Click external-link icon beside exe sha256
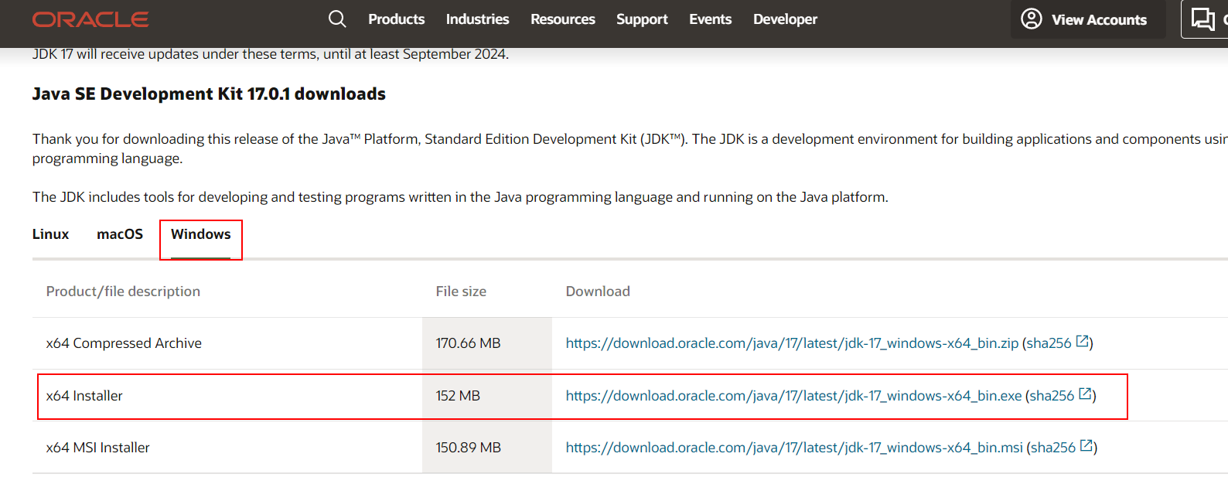 coord(1085,394)
